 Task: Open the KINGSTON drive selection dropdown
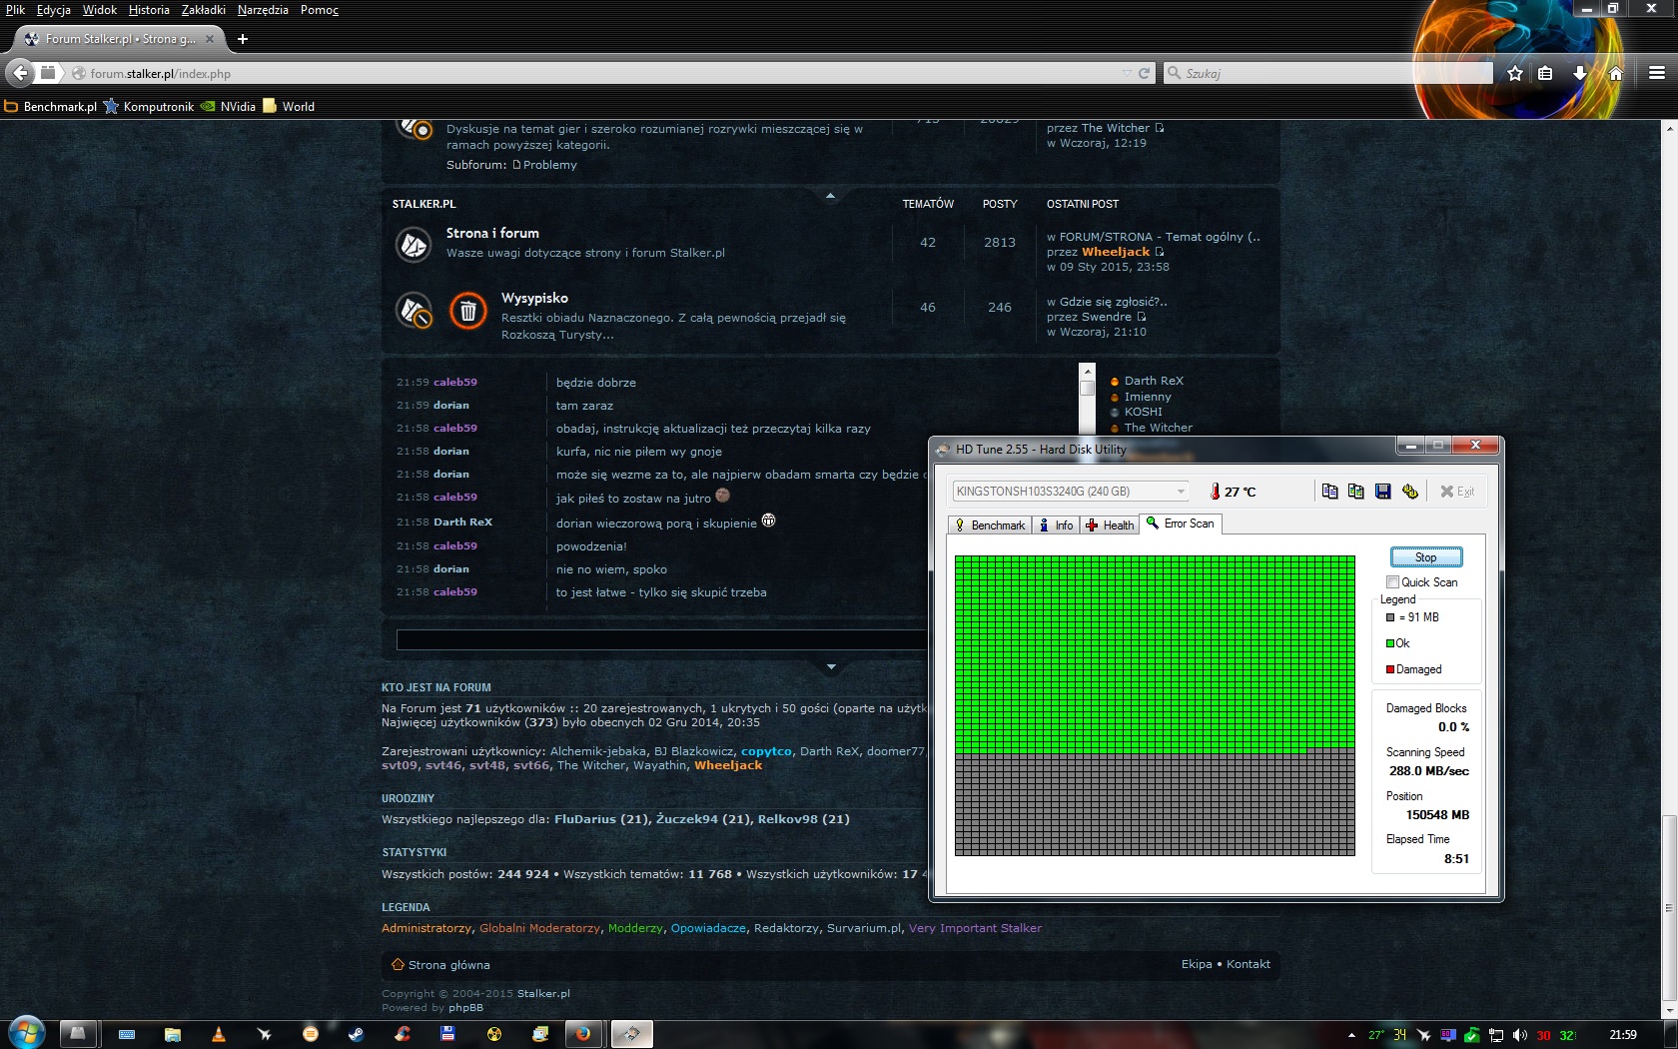pyautogui.click(x=1181, y=492)
